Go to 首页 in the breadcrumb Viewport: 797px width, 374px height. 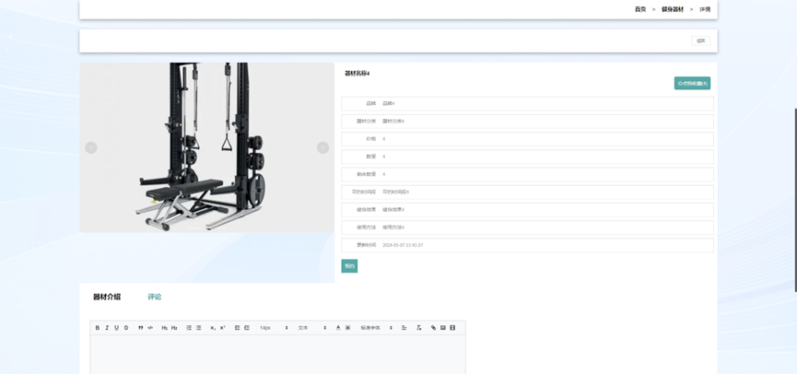[x=640, y=9]
